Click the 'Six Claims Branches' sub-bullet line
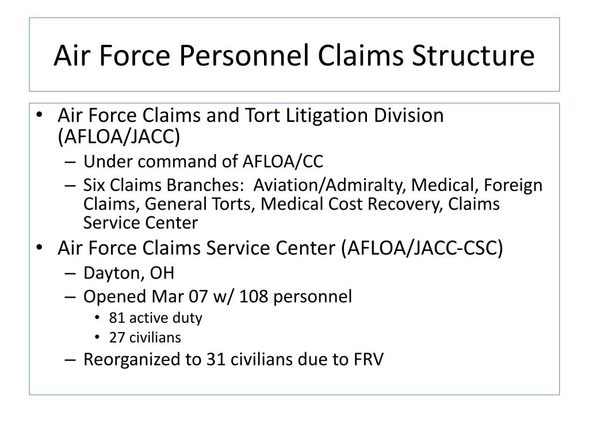Image resolution: width=589 pixels, height=442 pixels. [313, 185]
